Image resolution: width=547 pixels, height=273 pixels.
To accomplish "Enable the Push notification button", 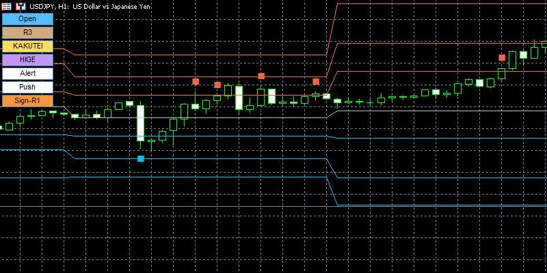I will [x=27, y=87].
